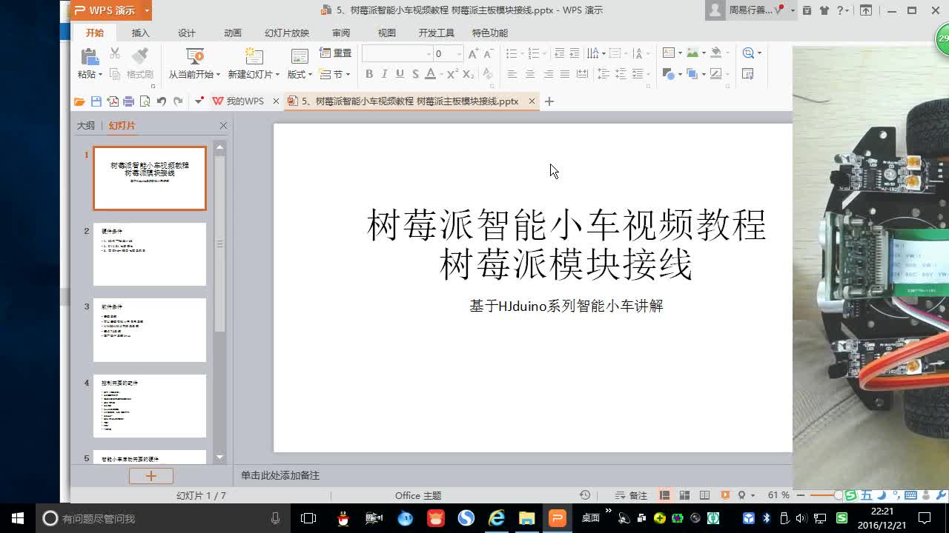Toggle superscript formatting

(x=452, y=74)
